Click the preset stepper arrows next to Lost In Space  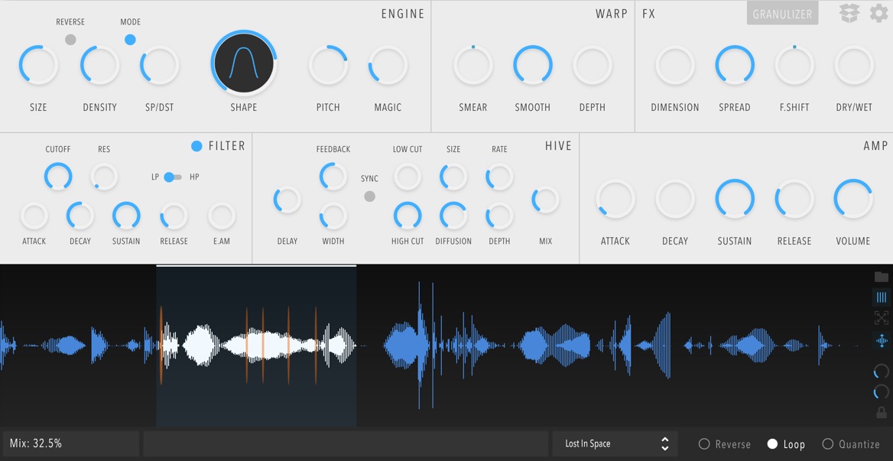[664, 443]
